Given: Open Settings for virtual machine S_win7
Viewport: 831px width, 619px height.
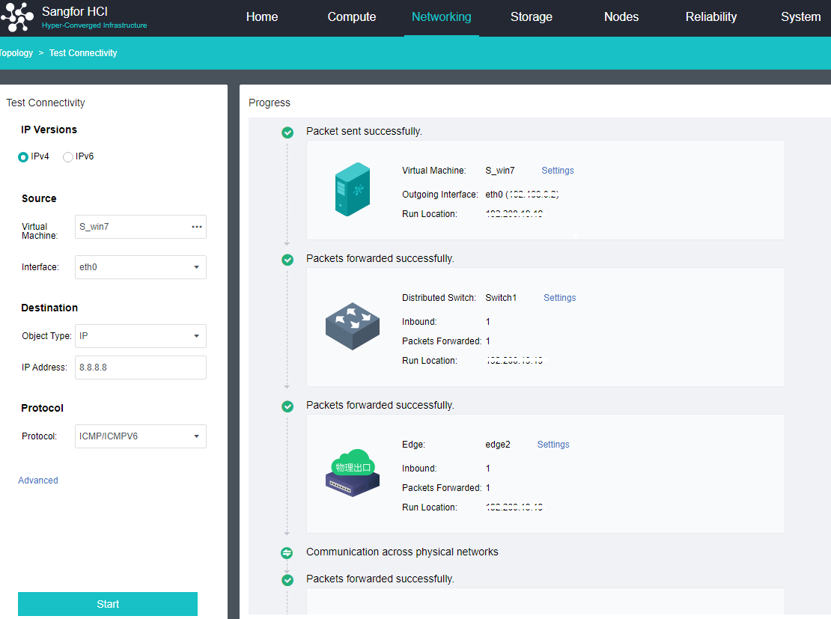Looking at the screenshot, I should 558,171.
